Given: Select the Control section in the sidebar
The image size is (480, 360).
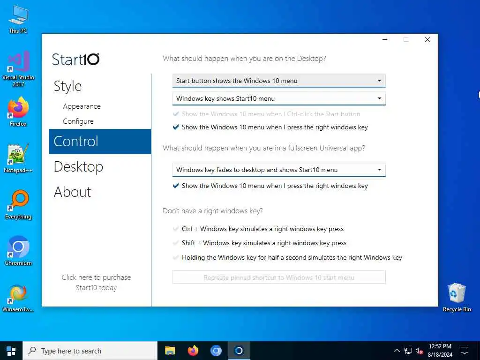Looking at the screenshot, I should point(100,142).
